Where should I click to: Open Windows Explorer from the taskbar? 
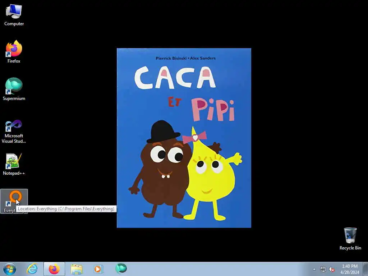(x=77, y=269)
